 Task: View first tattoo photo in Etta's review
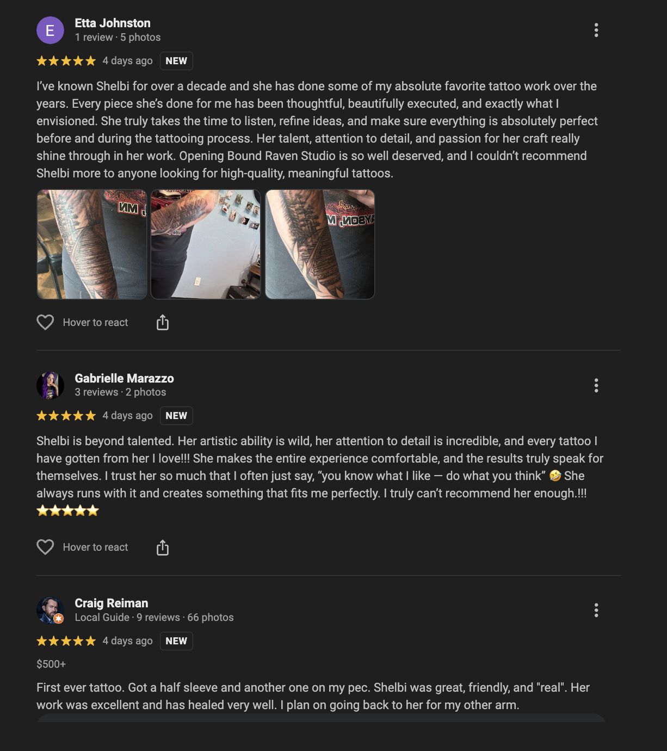[92, 244]
